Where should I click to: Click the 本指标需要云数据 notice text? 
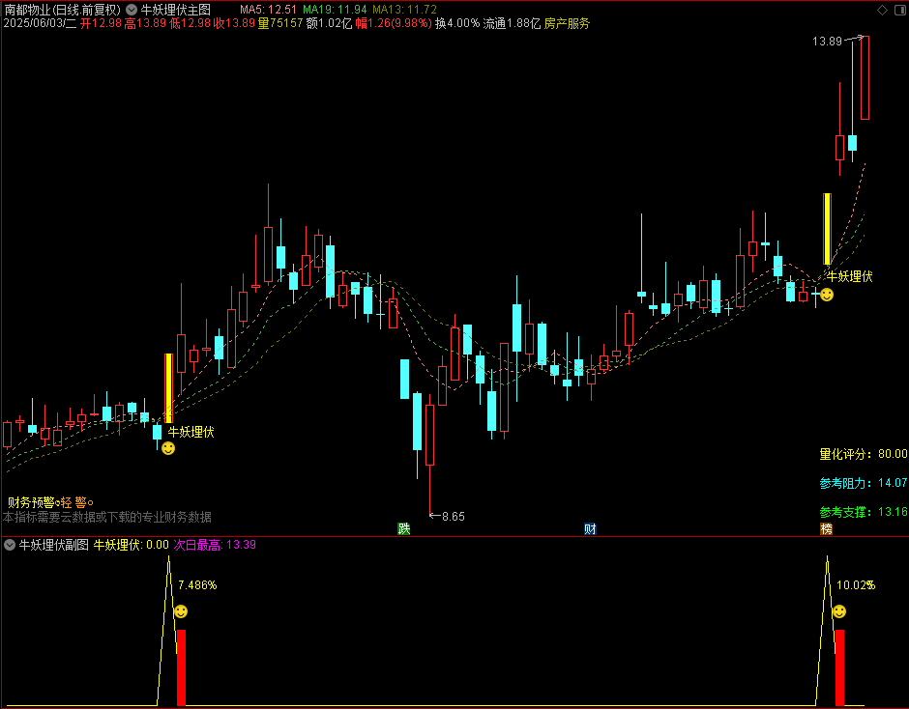107,517
